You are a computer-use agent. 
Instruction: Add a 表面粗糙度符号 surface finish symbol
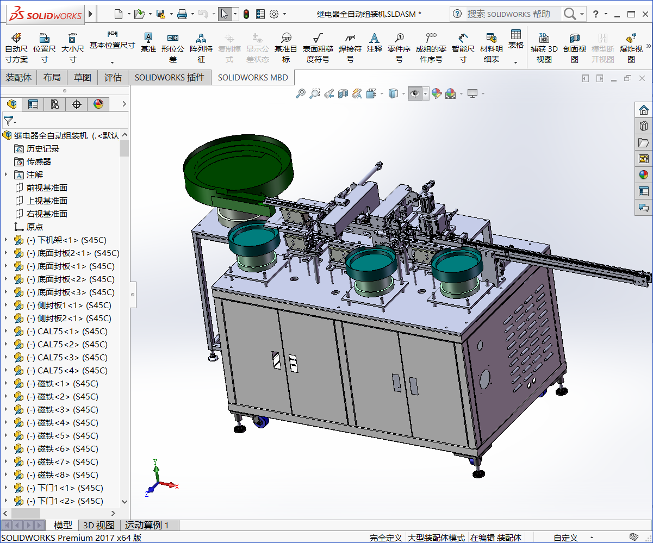pyautogui.click(x=318, y=47)
